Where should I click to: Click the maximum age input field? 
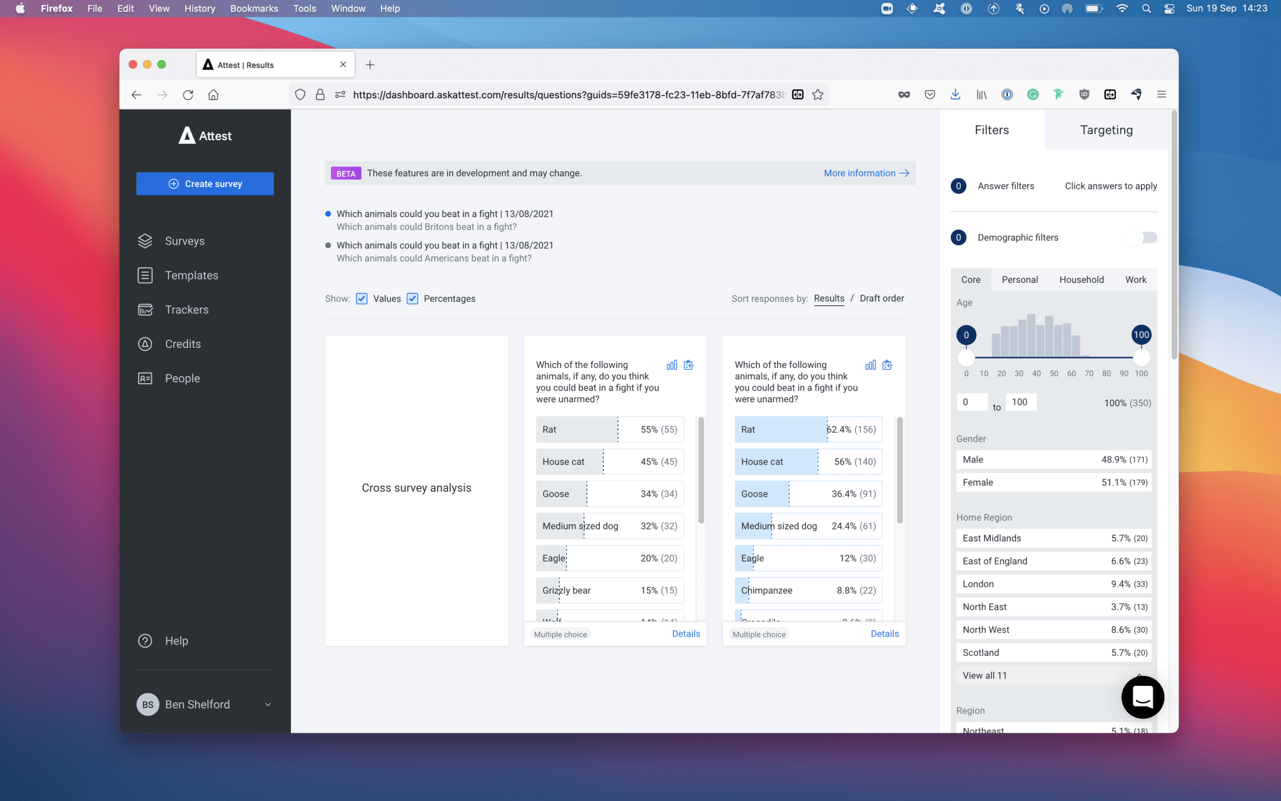coord(1021,402)
